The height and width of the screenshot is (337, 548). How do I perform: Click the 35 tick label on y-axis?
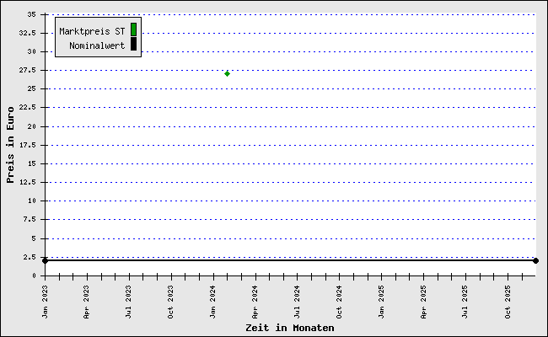click(x=30, y=14)
